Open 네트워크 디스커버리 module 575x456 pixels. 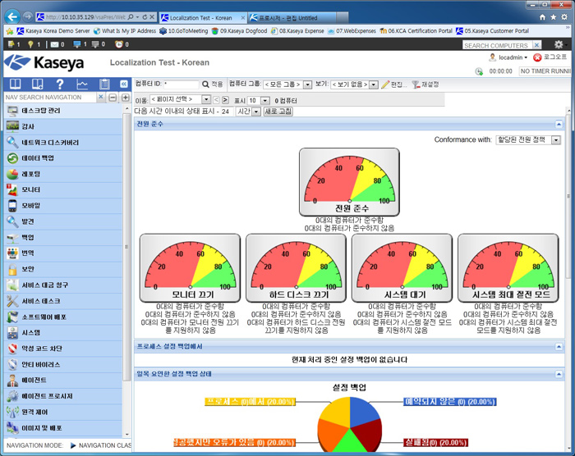coord(63,142)
